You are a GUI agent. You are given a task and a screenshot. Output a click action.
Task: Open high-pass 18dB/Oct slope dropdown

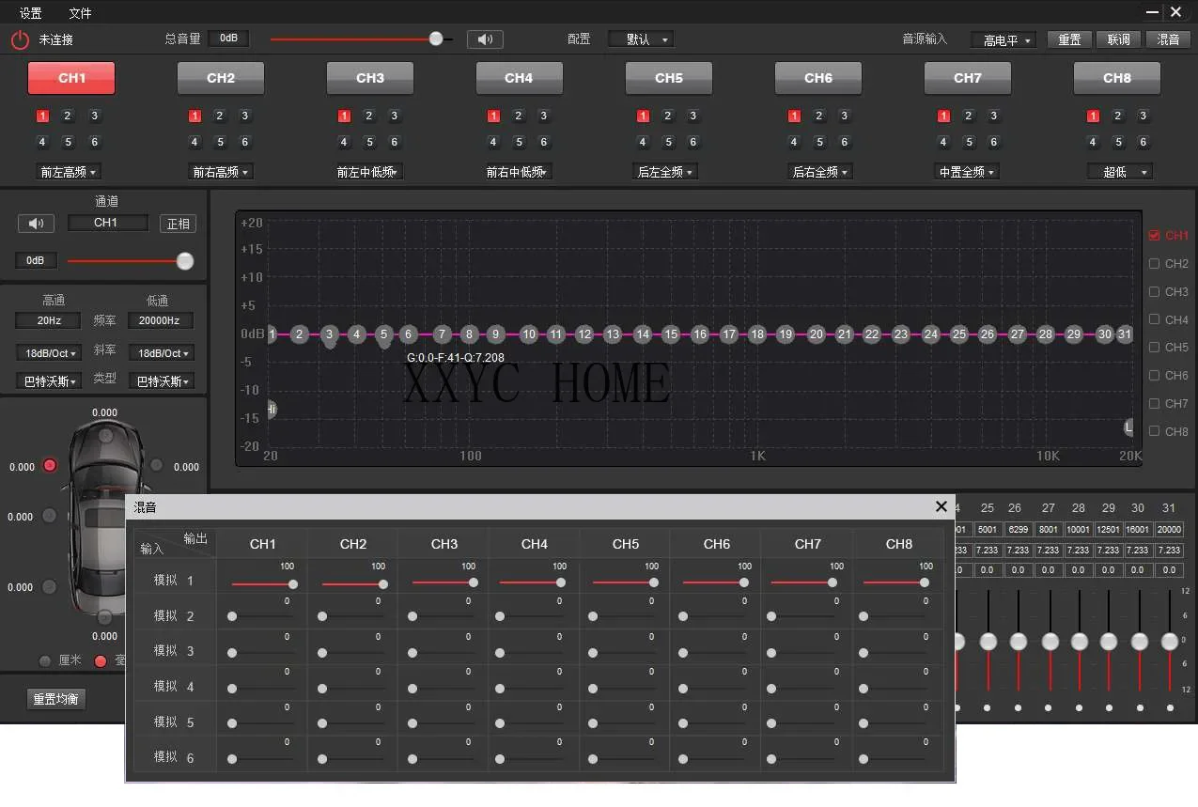coord(47,353)
